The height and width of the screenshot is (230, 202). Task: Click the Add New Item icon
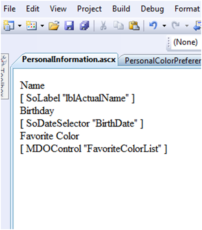point(31,26)
